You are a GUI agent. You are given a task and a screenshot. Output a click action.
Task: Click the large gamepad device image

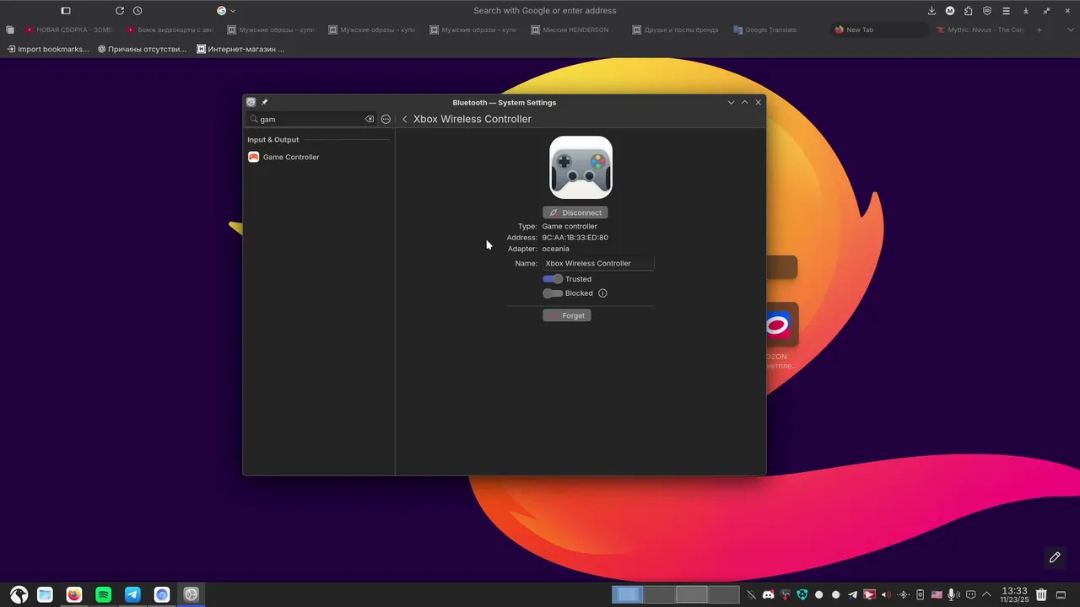(580, 168)
